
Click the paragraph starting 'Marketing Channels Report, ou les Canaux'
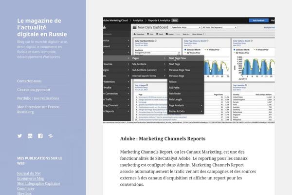pos(188,168)
